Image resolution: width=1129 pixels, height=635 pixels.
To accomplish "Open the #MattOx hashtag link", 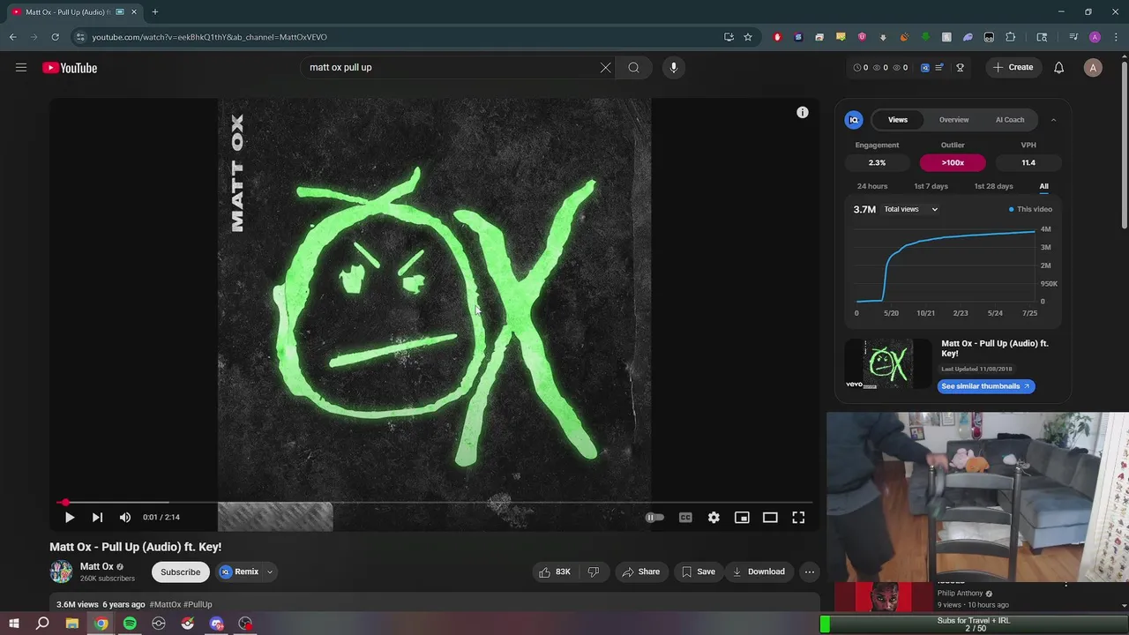I will click(x=165, y=605).
